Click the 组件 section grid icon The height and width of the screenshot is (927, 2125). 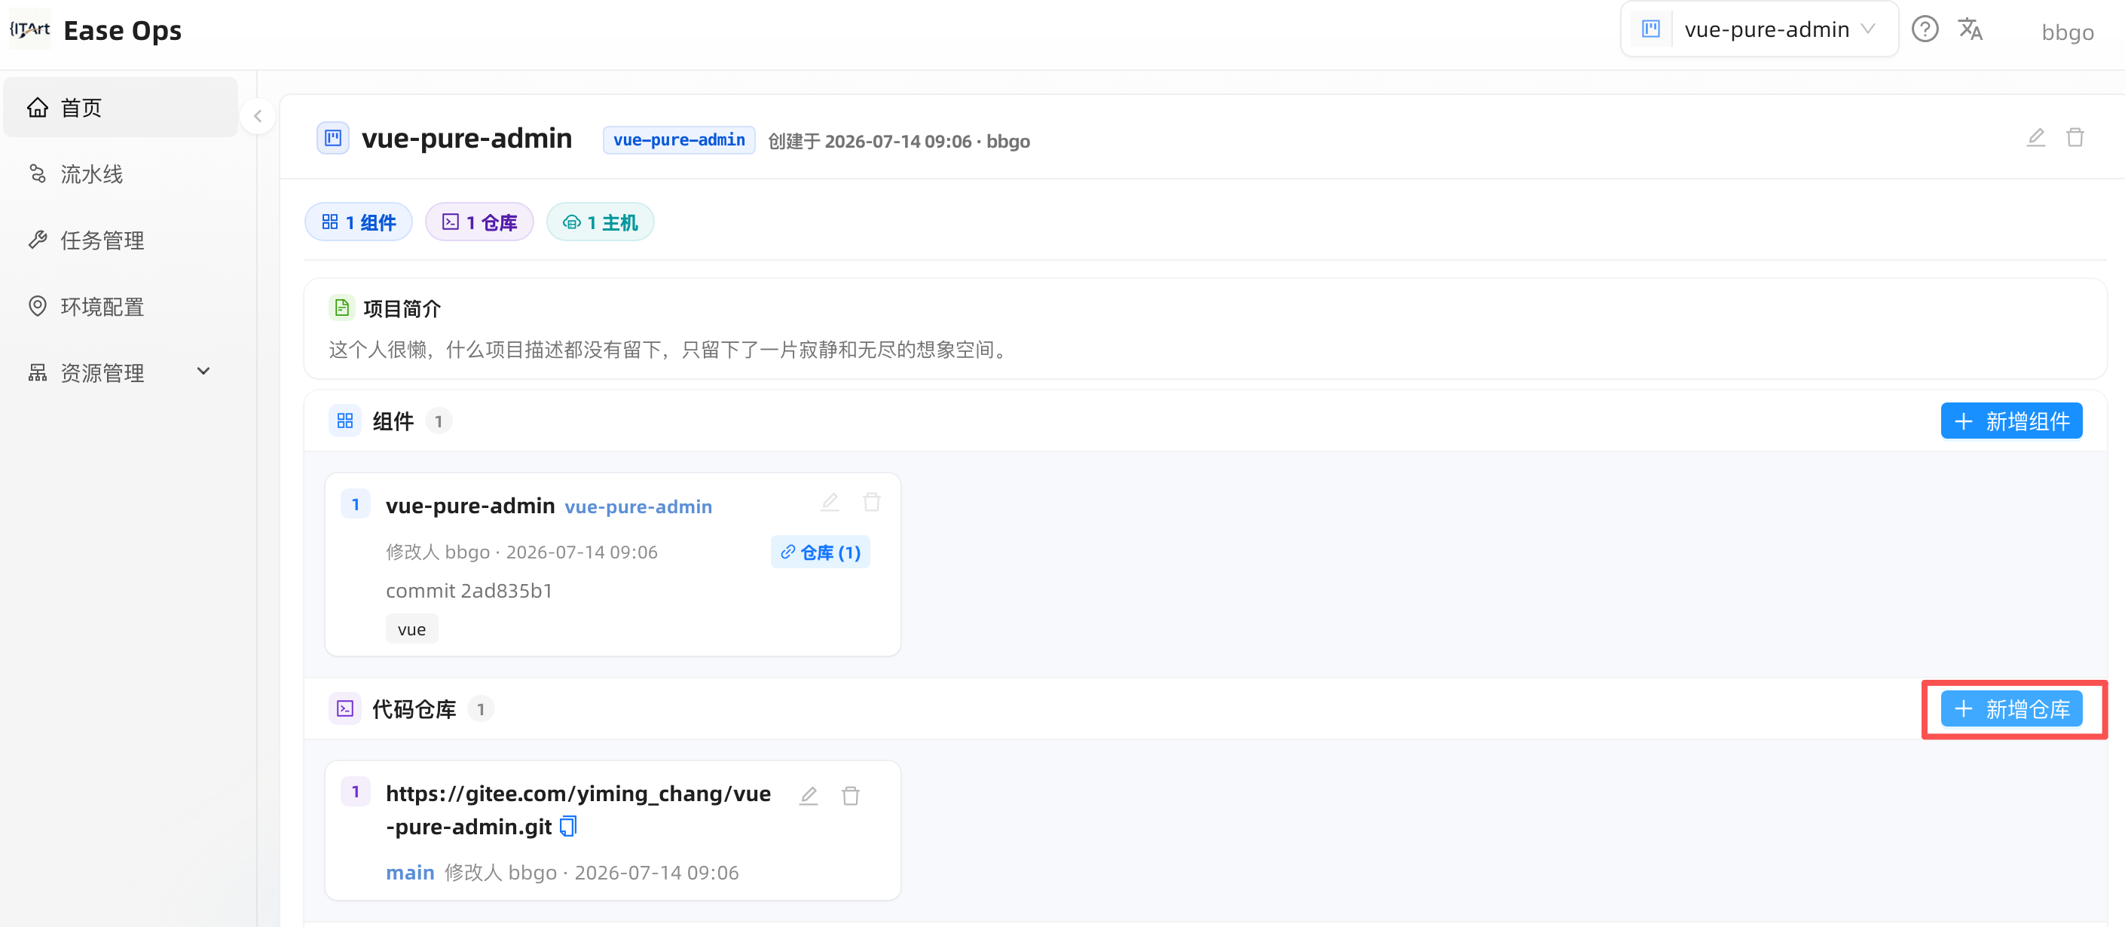click(345, 421)
